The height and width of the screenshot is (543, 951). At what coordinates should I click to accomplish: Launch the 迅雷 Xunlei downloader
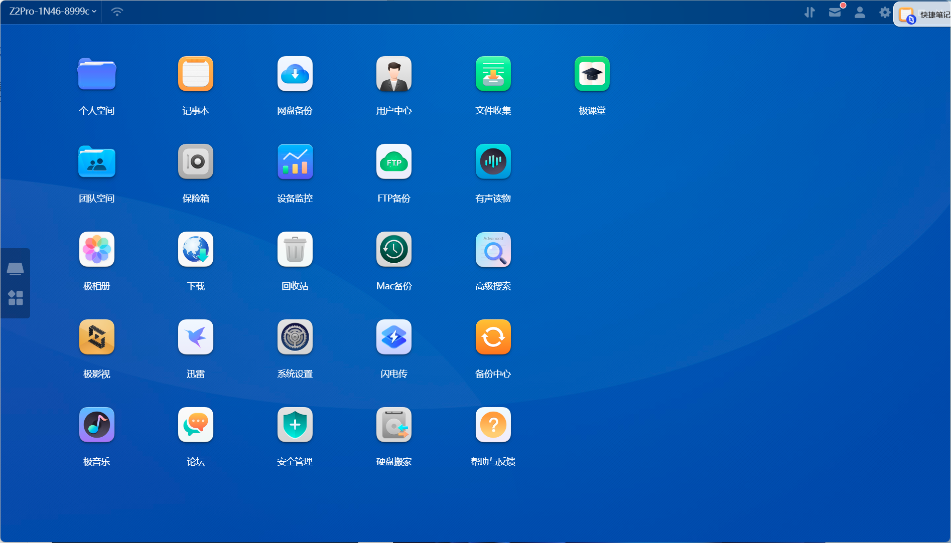195,337
